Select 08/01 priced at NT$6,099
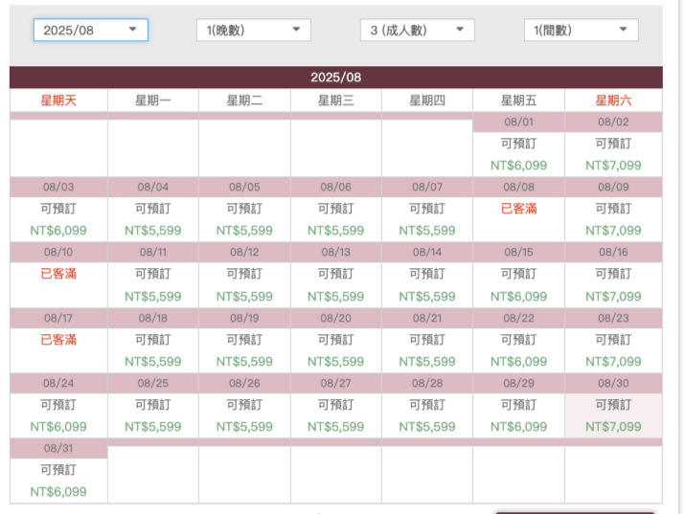The image size is (686, 514). click(x=518, y=154)
